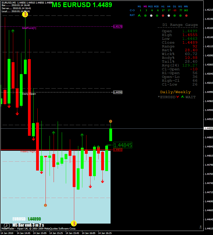Click the white RAT dot under M15
This screenshot has height=235, width=213.
[x=151, y=15]
